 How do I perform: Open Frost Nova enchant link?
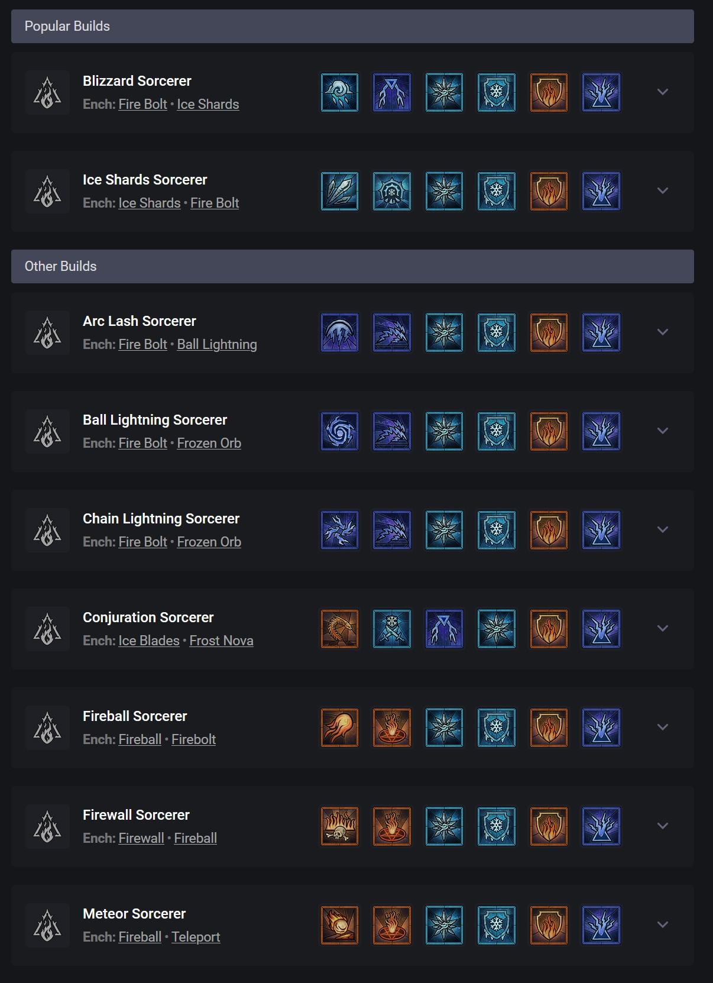pyautogui.click(x=221, y=641)
